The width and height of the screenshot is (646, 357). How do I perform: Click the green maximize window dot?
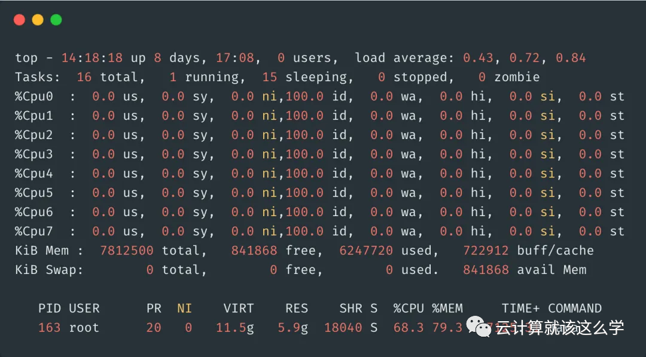pos(56,20)
